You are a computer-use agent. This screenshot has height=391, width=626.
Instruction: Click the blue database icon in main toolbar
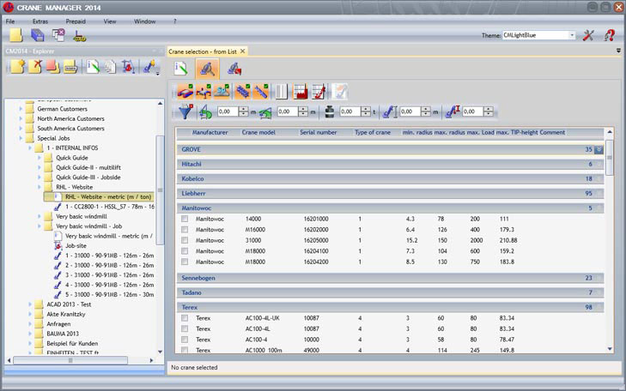tap(38, 35)
